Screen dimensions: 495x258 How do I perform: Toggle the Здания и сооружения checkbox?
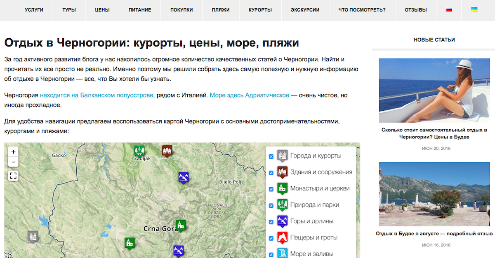[271, 173]
